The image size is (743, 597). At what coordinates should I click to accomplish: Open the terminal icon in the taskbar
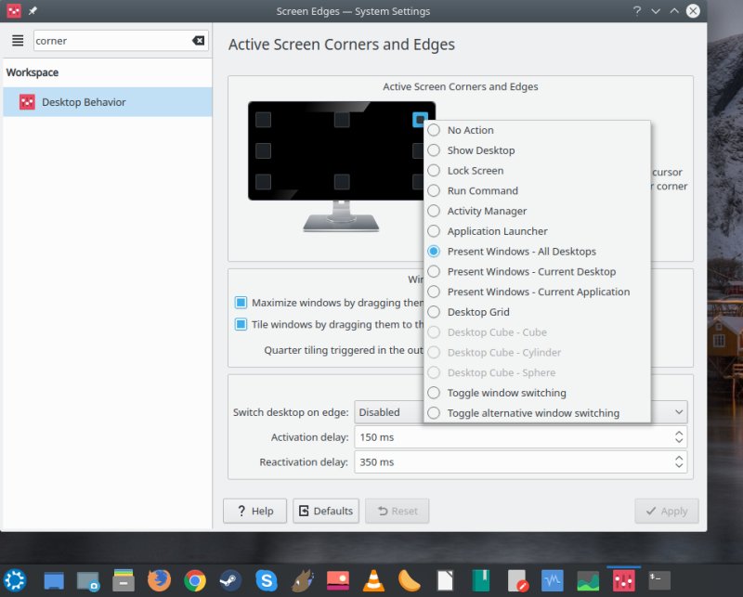click(x=659, y=580)
